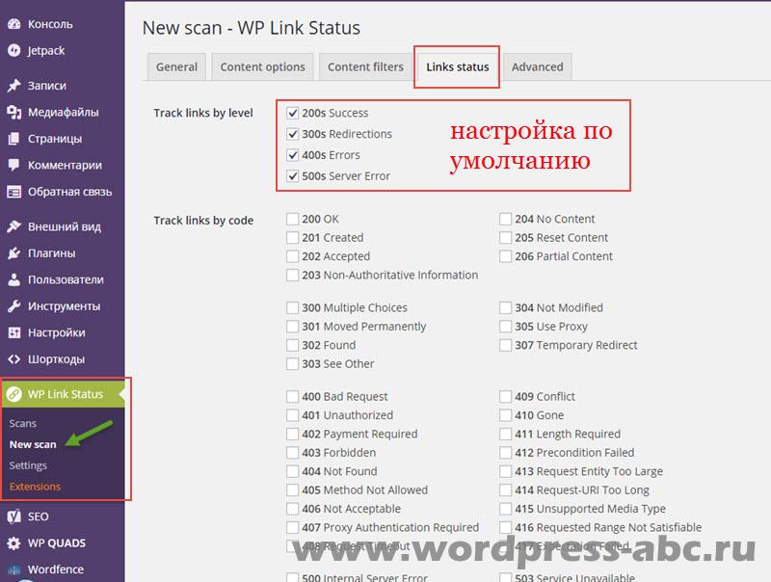This screenshot has width=771, height=582.
Task: Enable the 400 Bad Request checkbox
Action: point(293,397)
